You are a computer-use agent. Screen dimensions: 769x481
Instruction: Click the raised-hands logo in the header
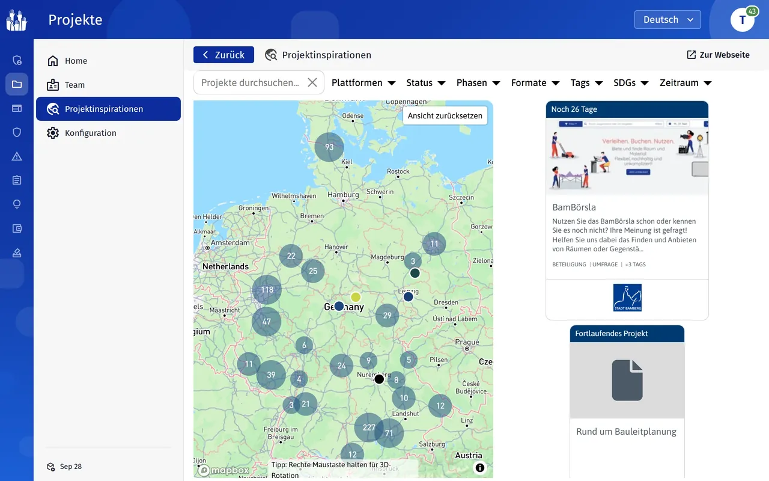(x=17, y=20)
